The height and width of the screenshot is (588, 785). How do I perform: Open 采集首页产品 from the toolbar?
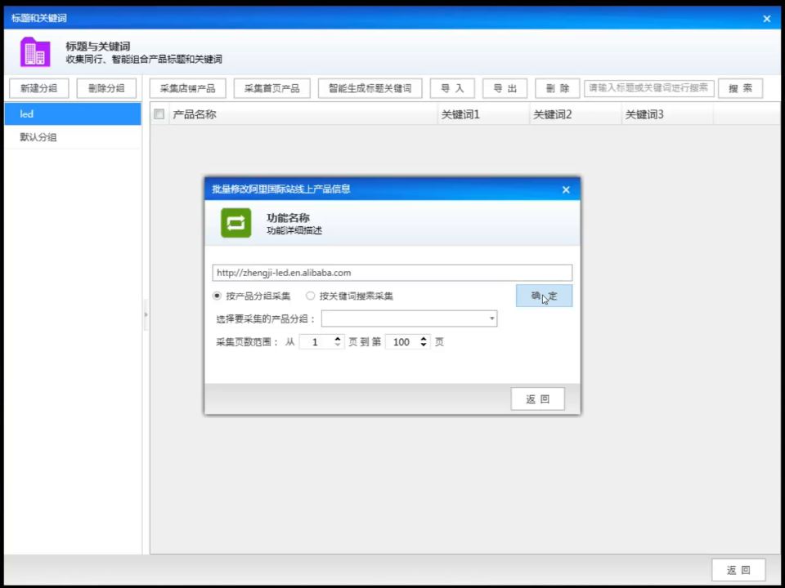271,88
